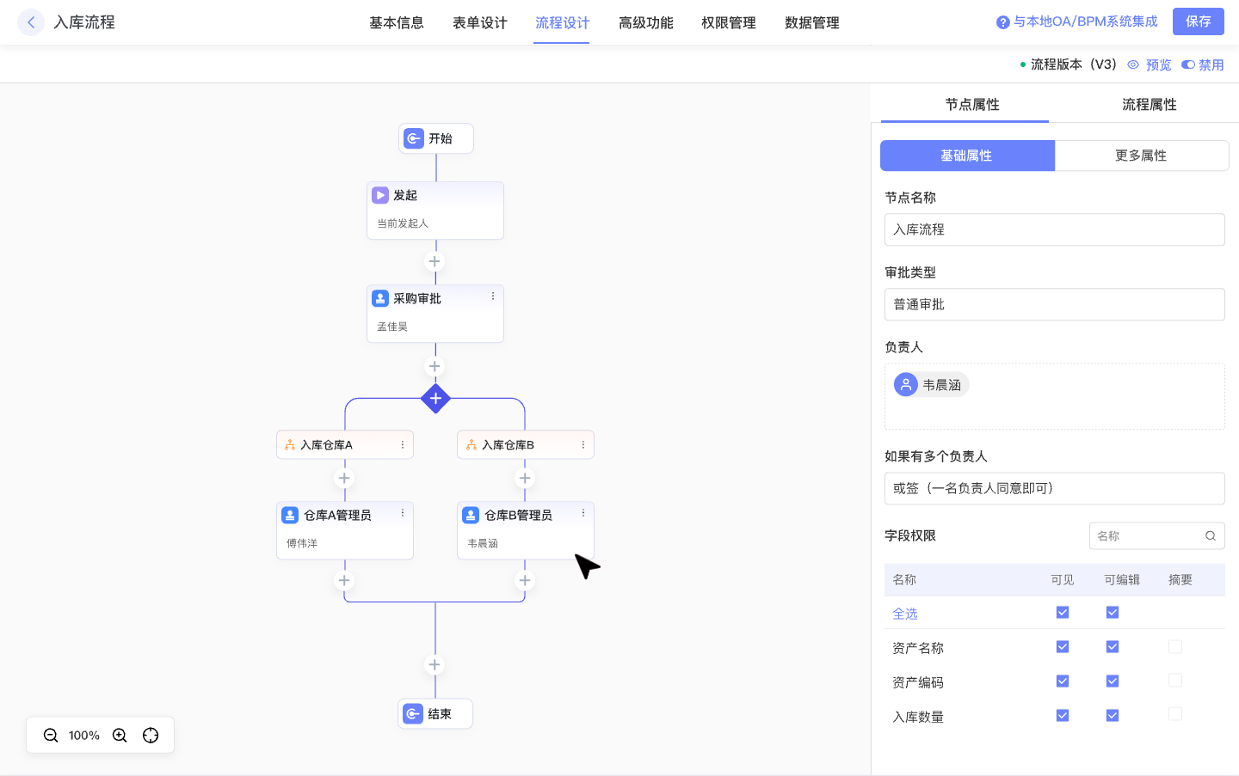Switch to the 流程属性 tab
The height and width of the screenshot is (776, 1239).
pyautogui.click(x=1149, y=104)
